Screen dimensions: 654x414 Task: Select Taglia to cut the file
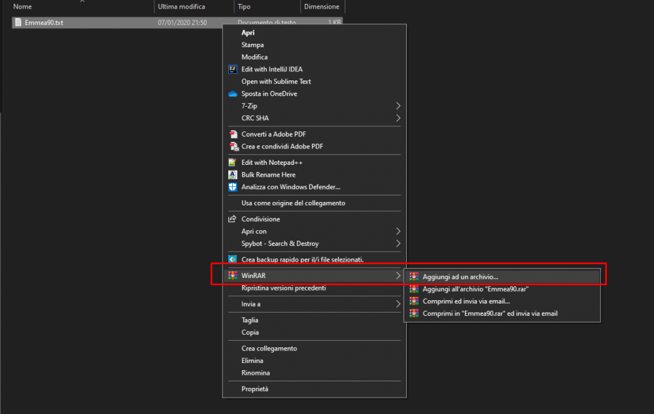[x=250, y=320]
